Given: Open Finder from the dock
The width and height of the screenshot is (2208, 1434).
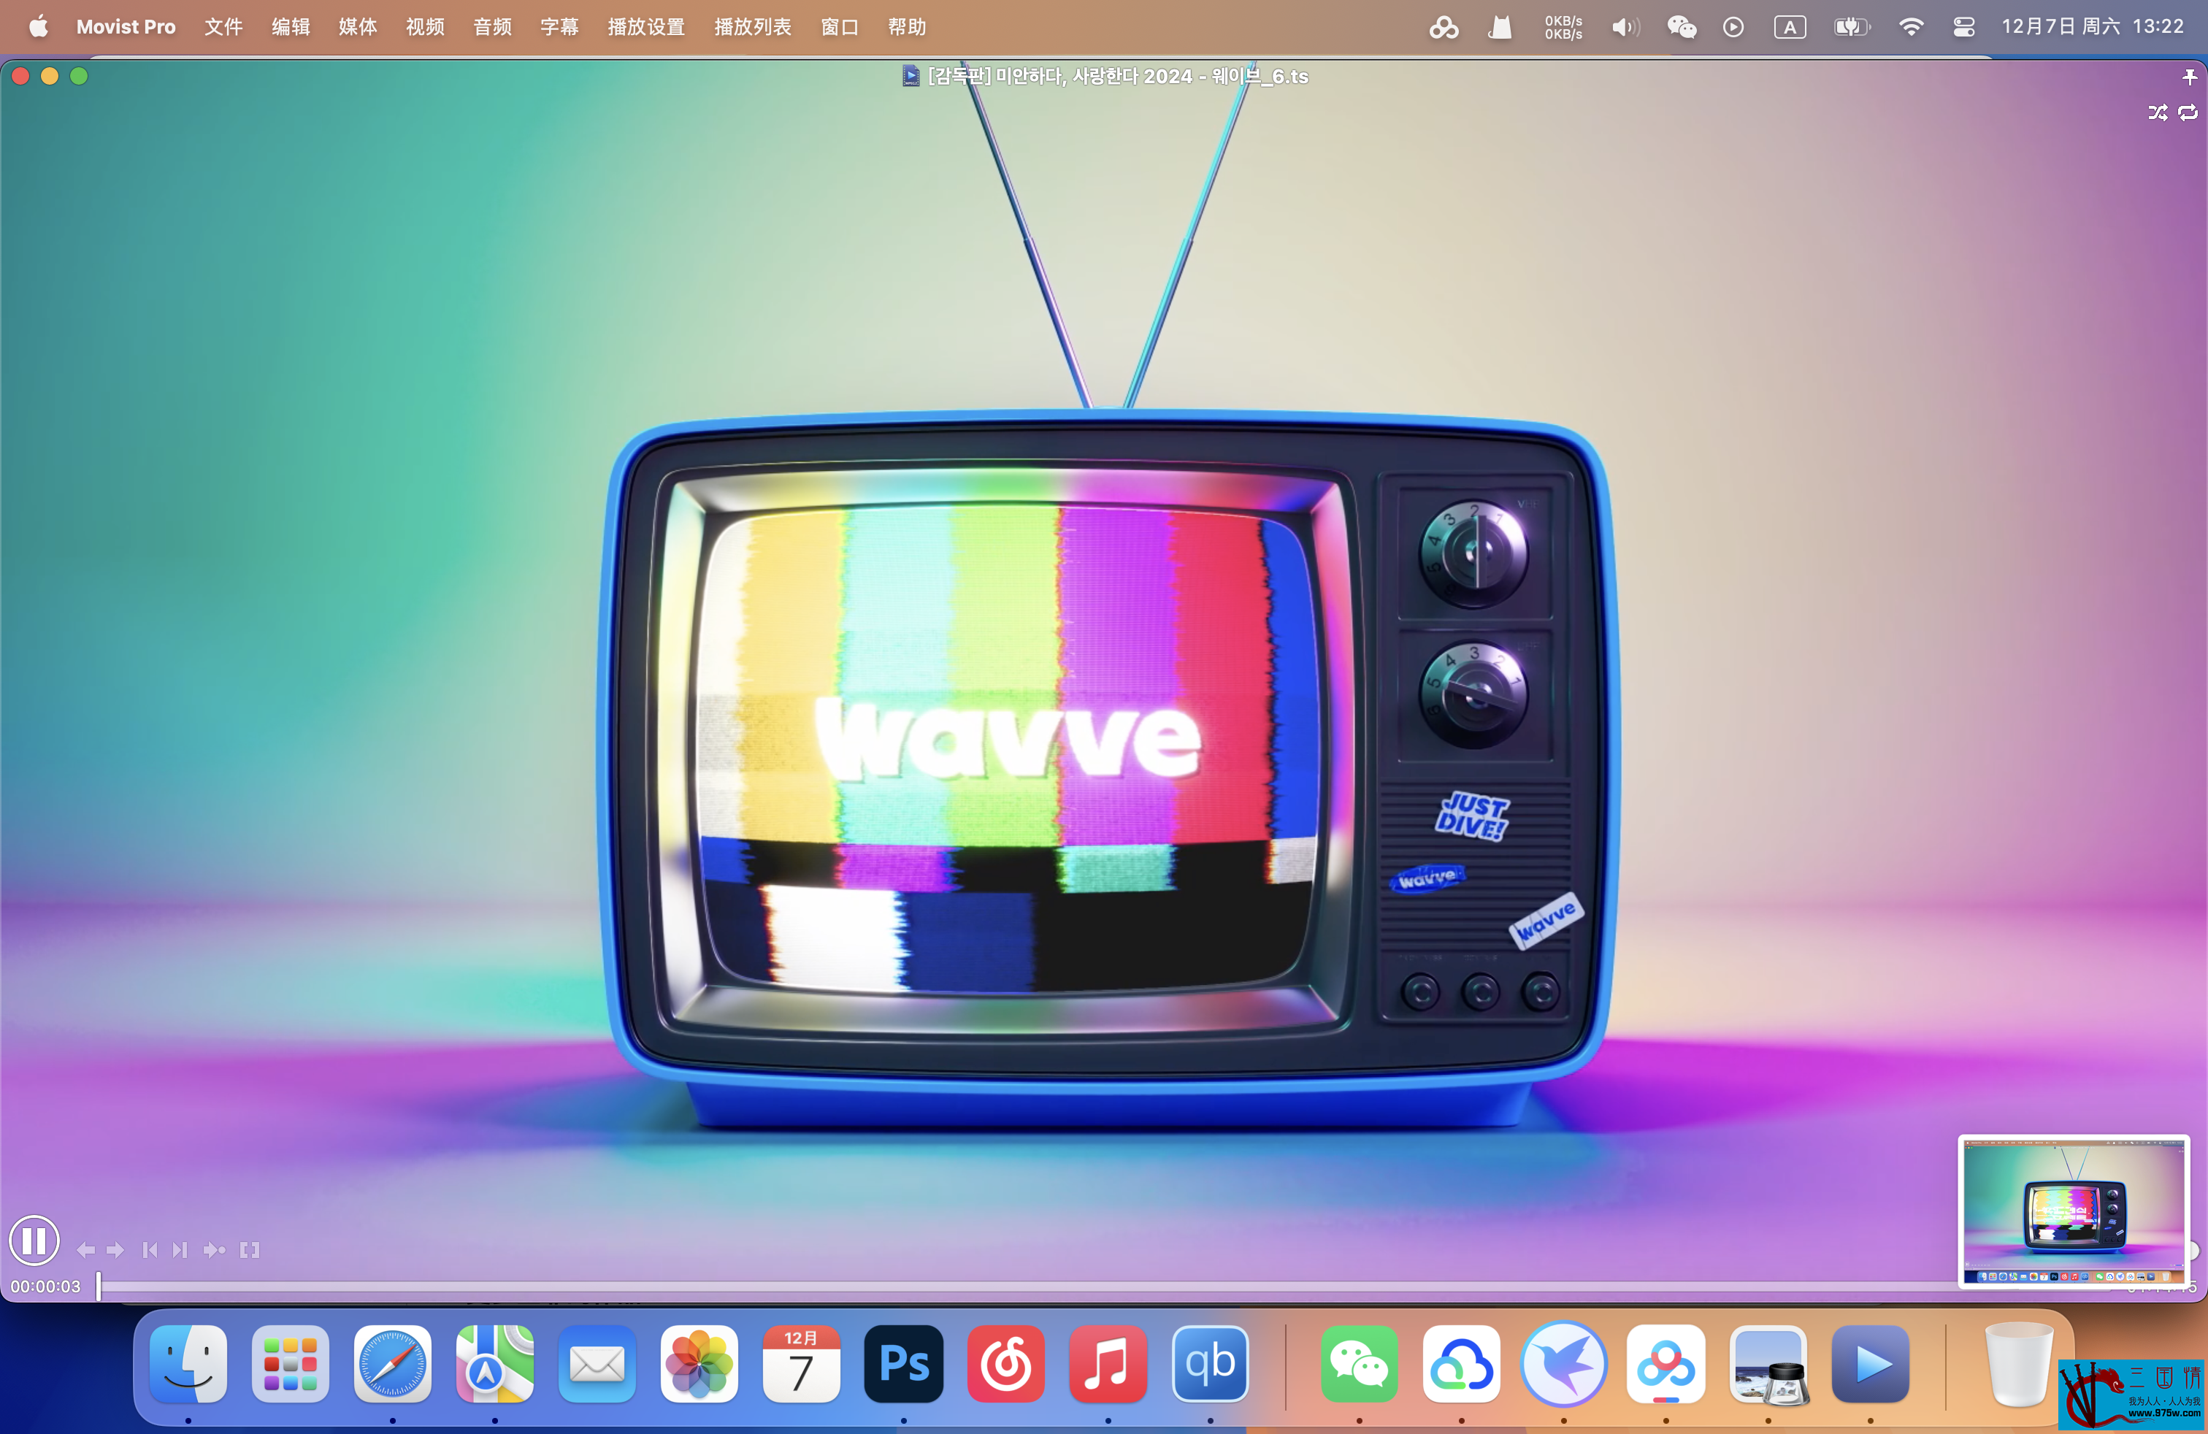Looking at the screenshot, I should tap(188, 1363).
